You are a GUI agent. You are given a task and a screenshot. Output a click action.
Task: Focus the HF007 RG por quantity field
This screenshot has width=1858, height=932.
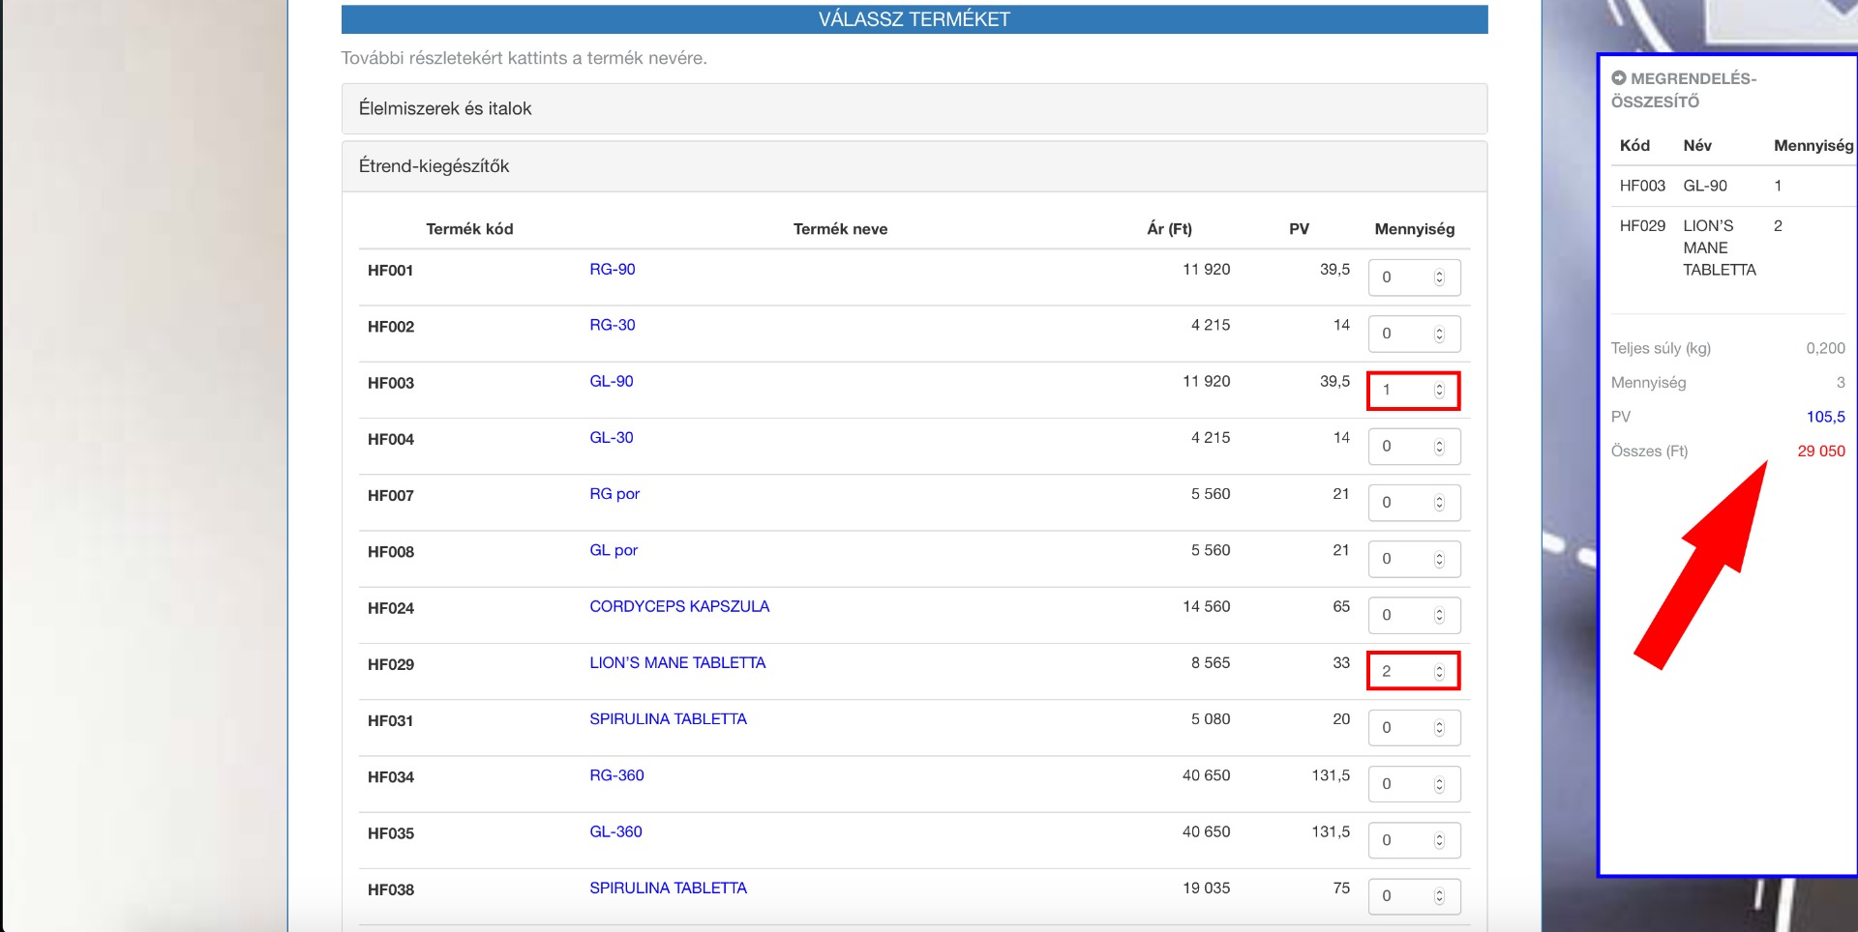1398,503
